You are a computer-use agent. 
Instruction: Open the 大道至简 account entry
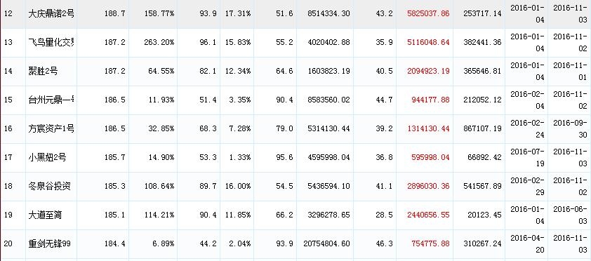point(45,215)
